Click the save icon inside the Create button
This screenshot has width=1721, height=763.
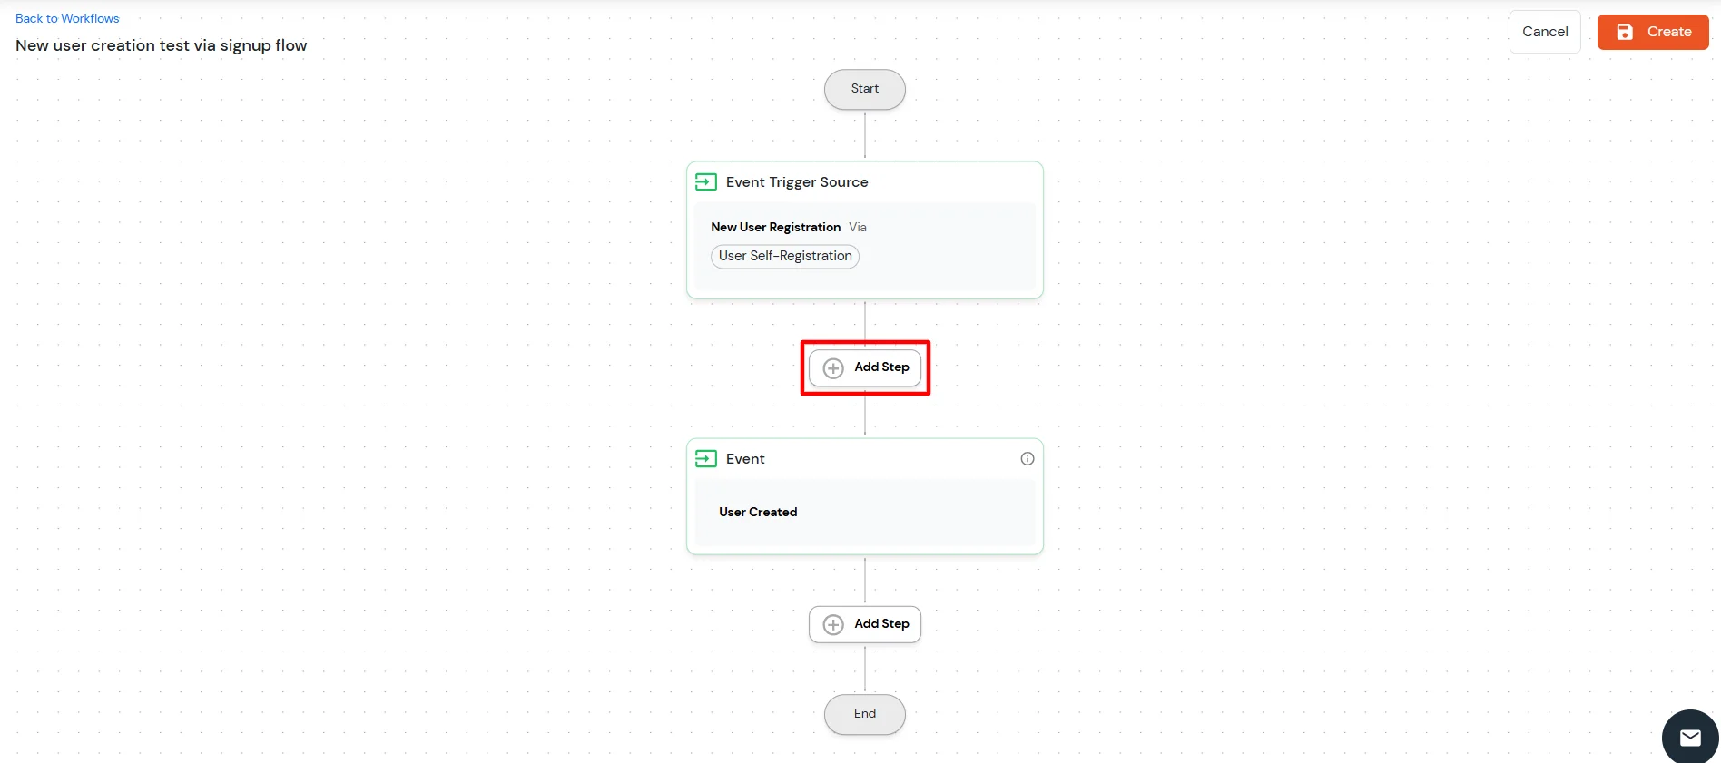[x=1625, y=32]
